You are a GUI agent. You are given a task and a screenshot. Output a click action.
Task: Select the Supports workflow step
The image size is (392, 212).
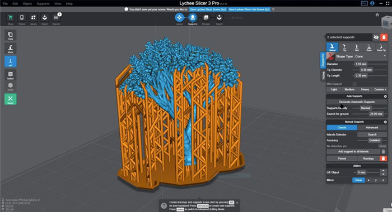(x=193, y=17)
